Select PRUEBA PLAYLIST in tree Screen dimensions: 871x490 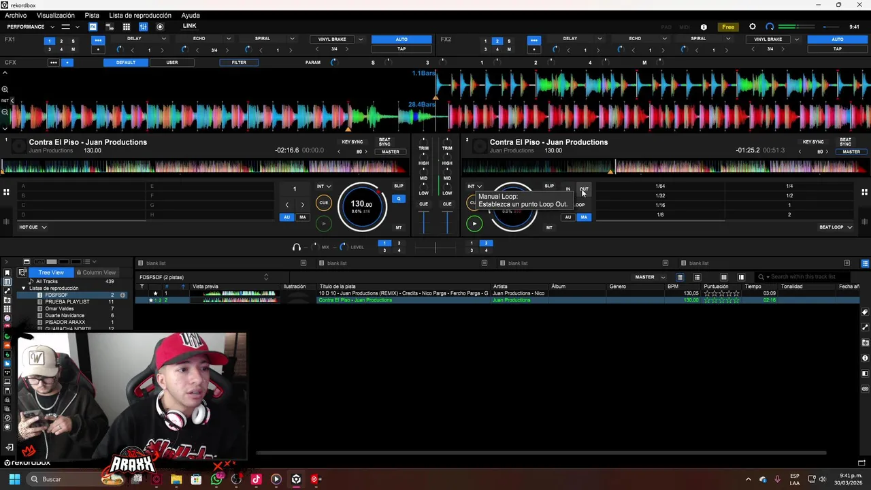click(67, 302)
